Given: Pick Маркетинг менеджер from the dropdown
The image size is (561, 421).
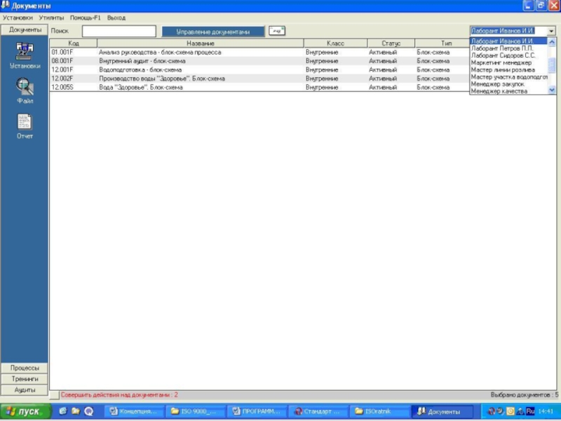Looking at the screenshot, I should click(x=501, y=62).
